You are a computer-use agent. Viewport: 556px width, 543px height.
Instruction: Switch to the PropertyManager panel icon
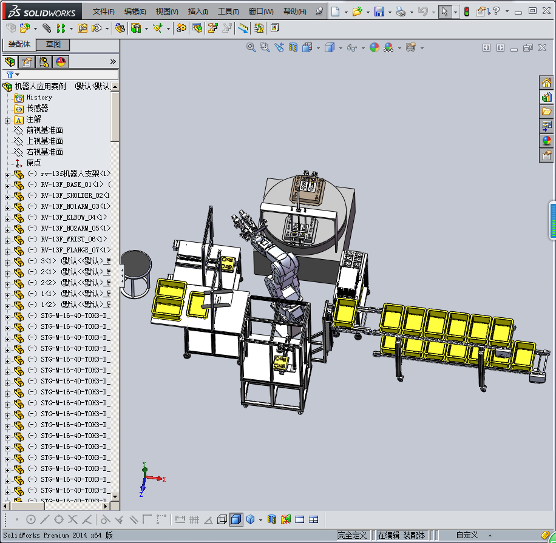coord(27,61)
